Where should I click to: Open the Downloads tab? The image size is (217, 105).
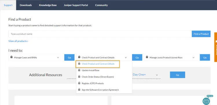[x=26, y=5]
